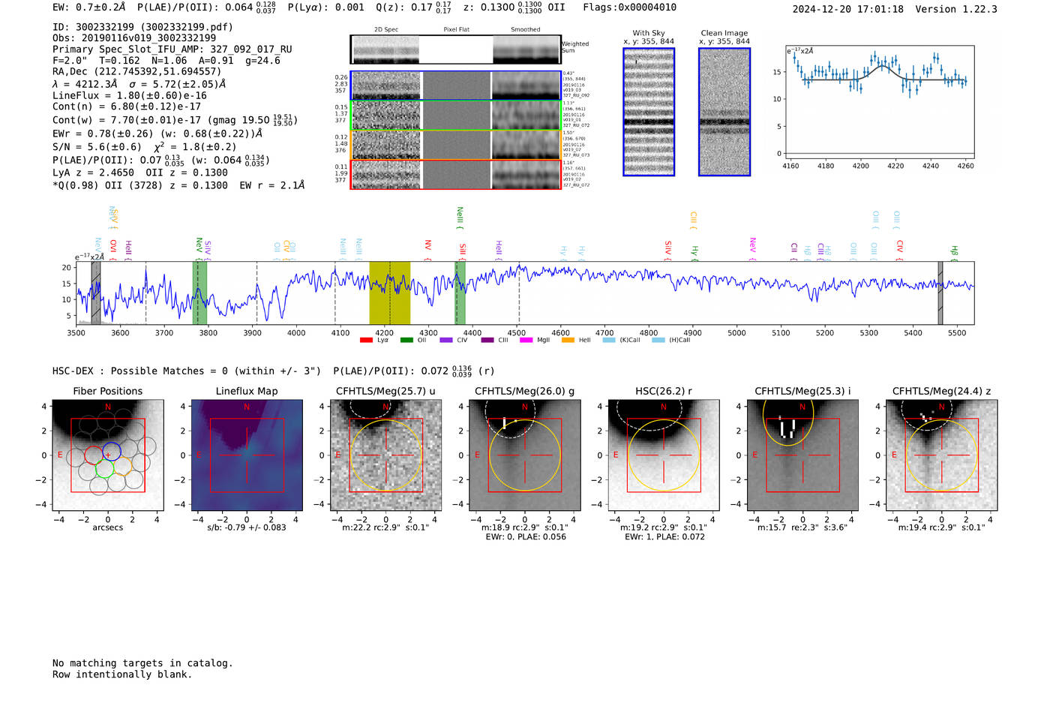Click the Clean Image cutout
The height and width of the screenshot is (715, 1050).
pyautogui.click(x=724, y=112)
